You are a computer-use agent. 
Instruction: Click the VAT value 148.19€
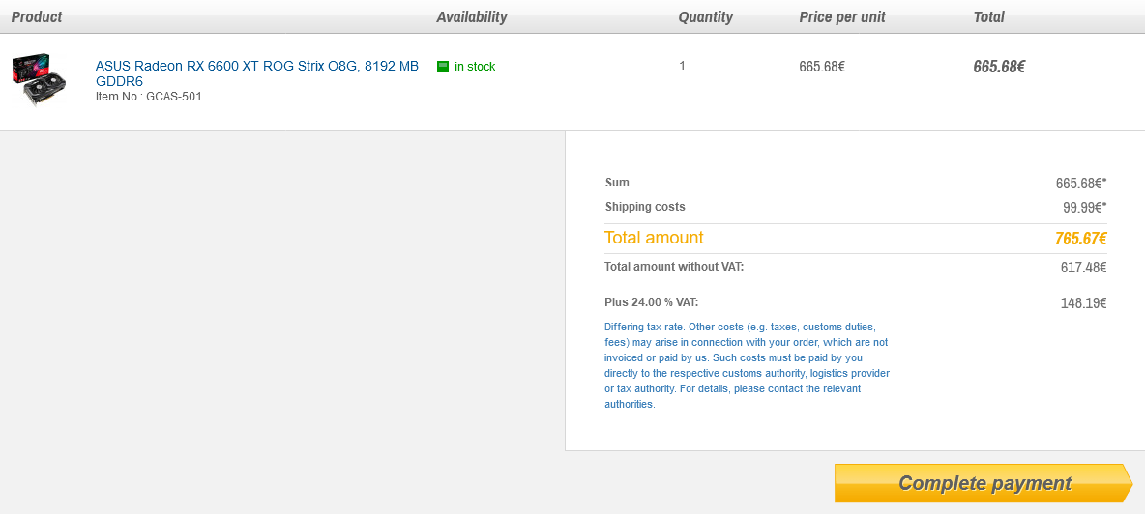[1084, 303]
